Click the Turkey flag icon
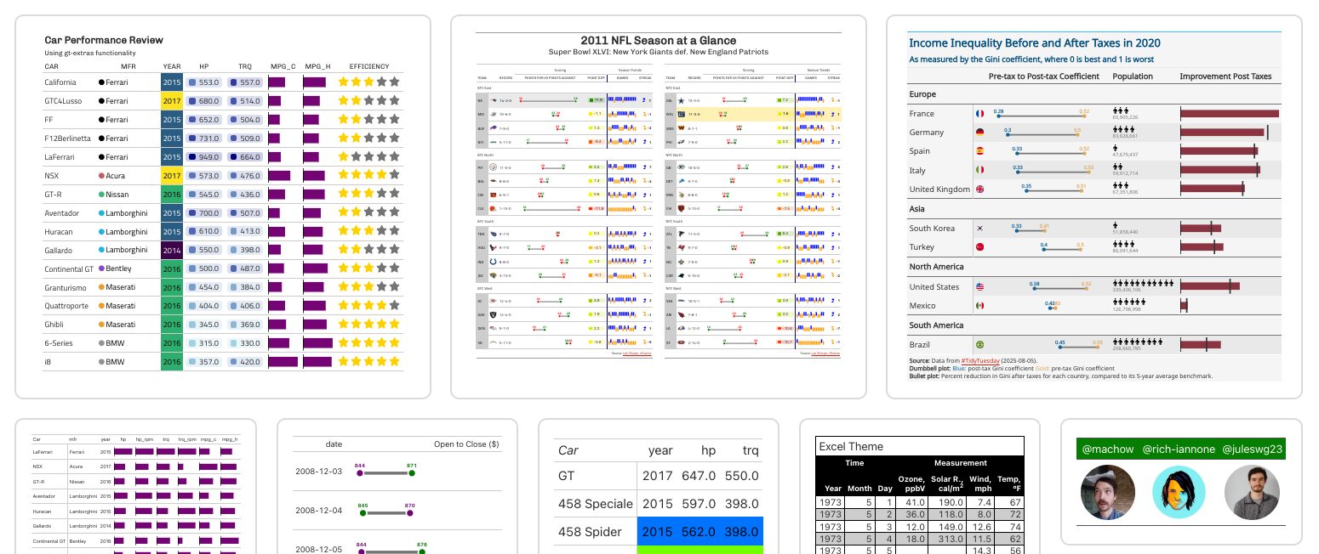This screenshot has width=1319, height=554. coord(979,246)
